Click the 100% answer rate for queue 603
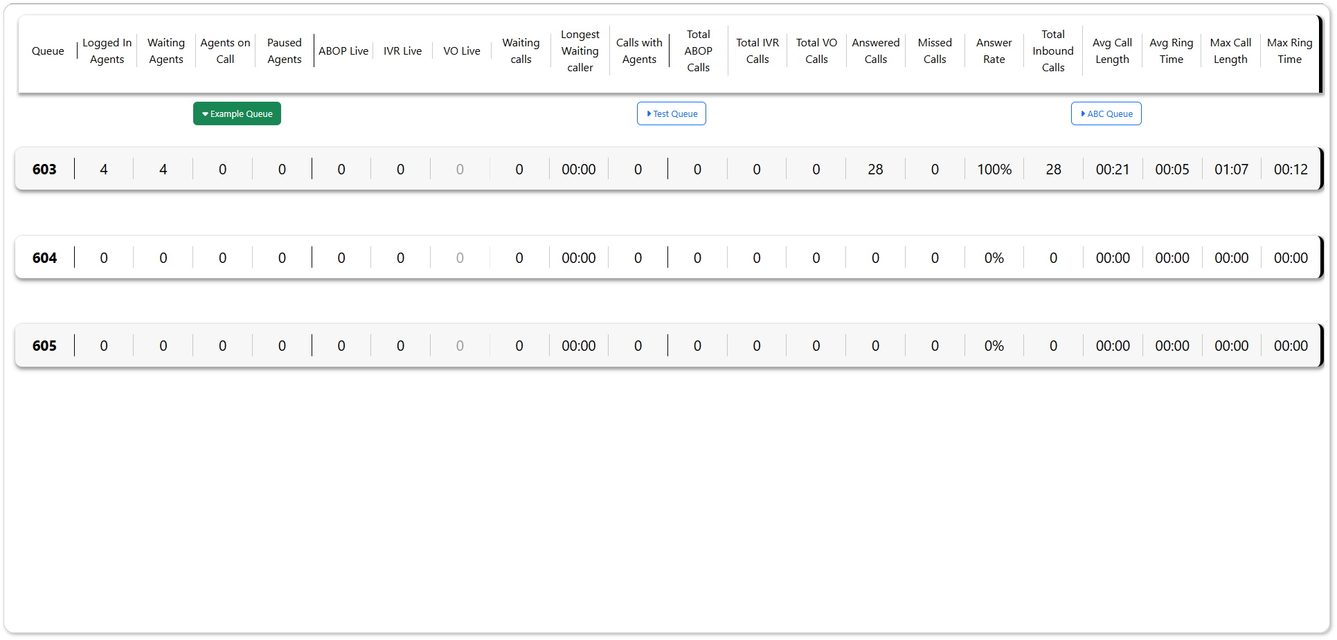 994,170
